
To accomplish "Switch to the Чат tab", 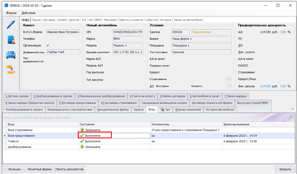I will point(165,110).
